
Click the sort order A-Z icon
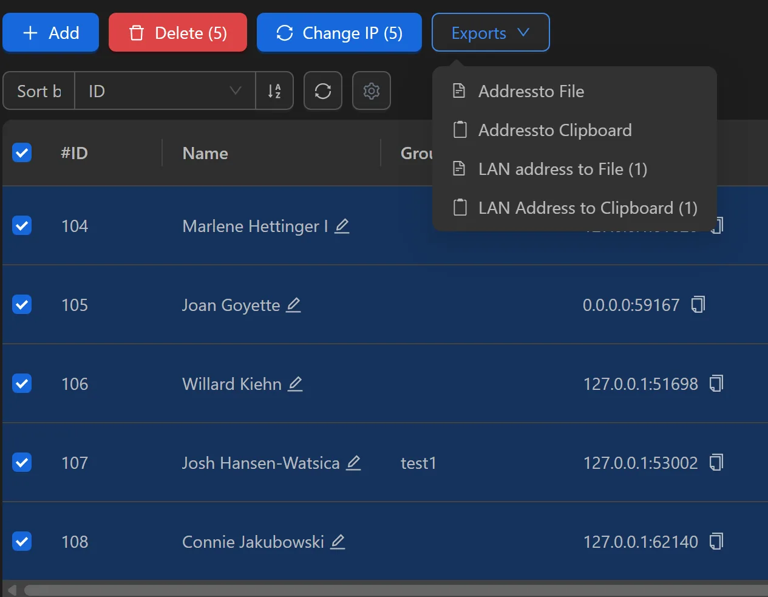coord(274,90)
